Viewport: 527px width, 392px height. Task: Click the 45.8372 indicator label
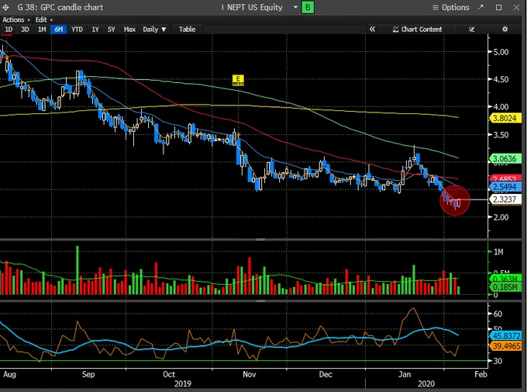(505, 336)
